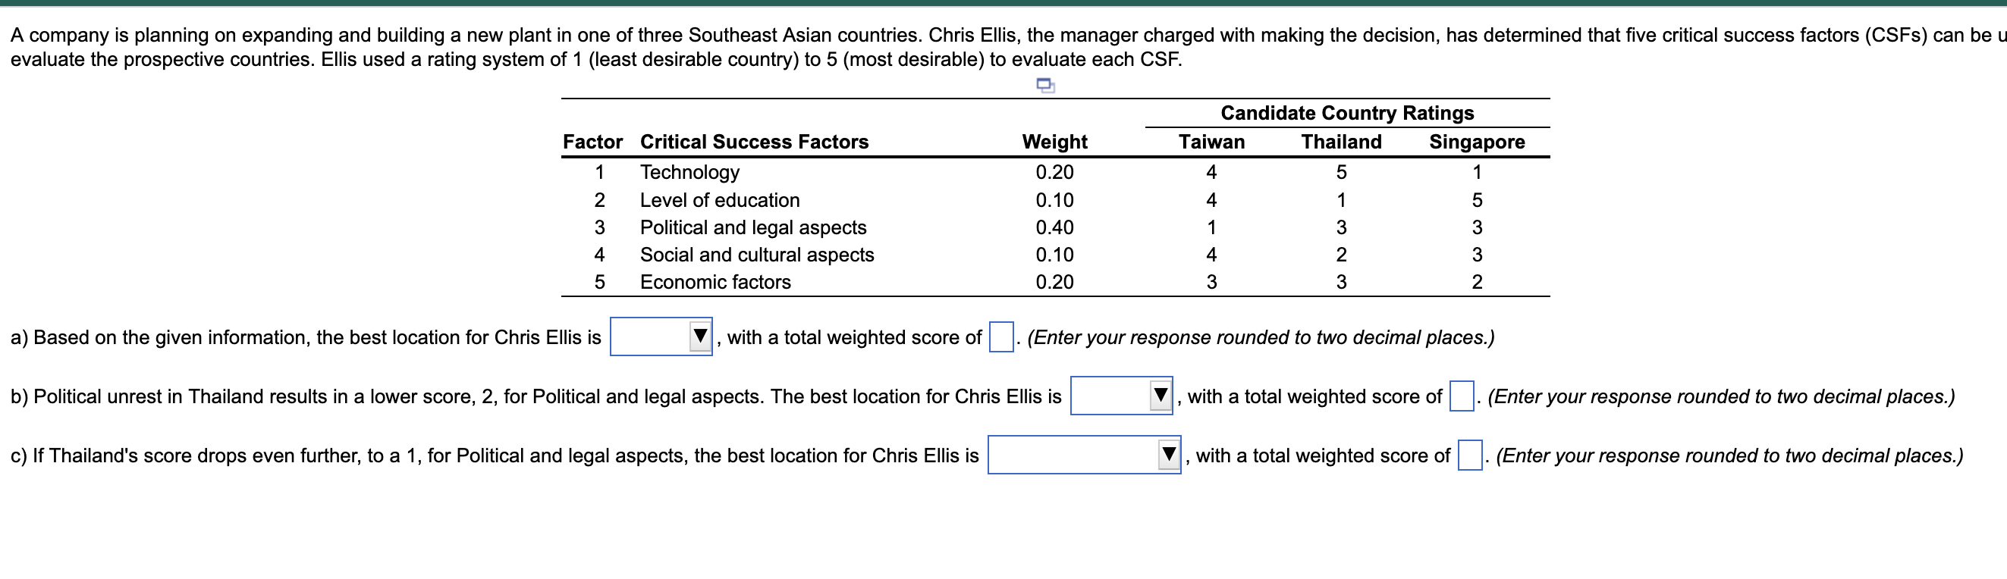2007x579 pixels.
Task: Click the weighted score box in part a)
Action: click(x=1000, y=337)
